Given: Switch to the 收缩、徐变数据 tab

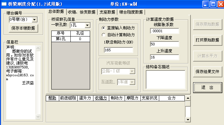Looking at the screenshot, I should pos(82,12).
